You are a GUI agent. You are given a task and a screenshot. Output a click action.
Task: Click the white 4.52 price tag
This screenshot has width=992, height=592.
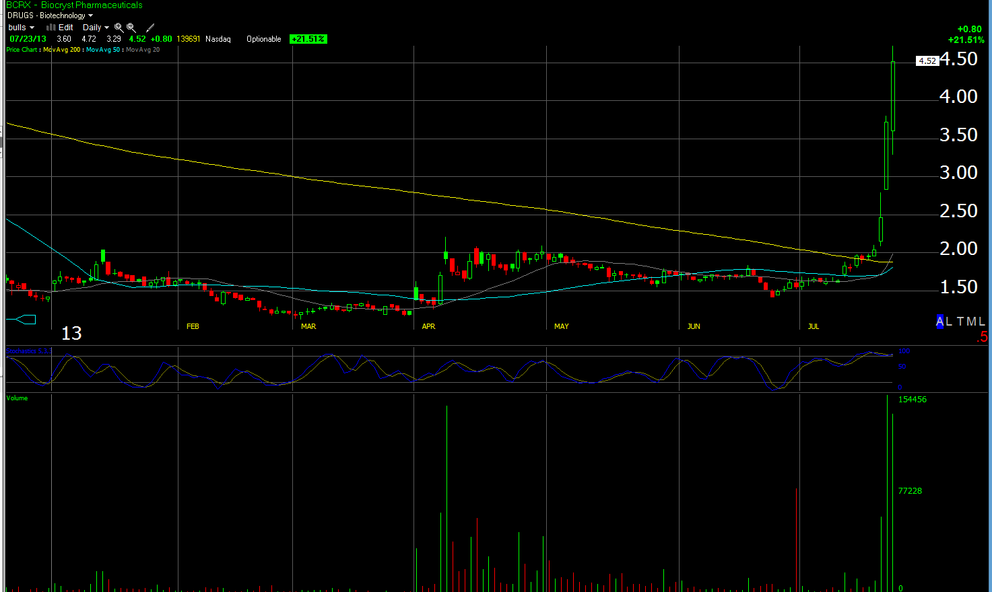[927, 61]
